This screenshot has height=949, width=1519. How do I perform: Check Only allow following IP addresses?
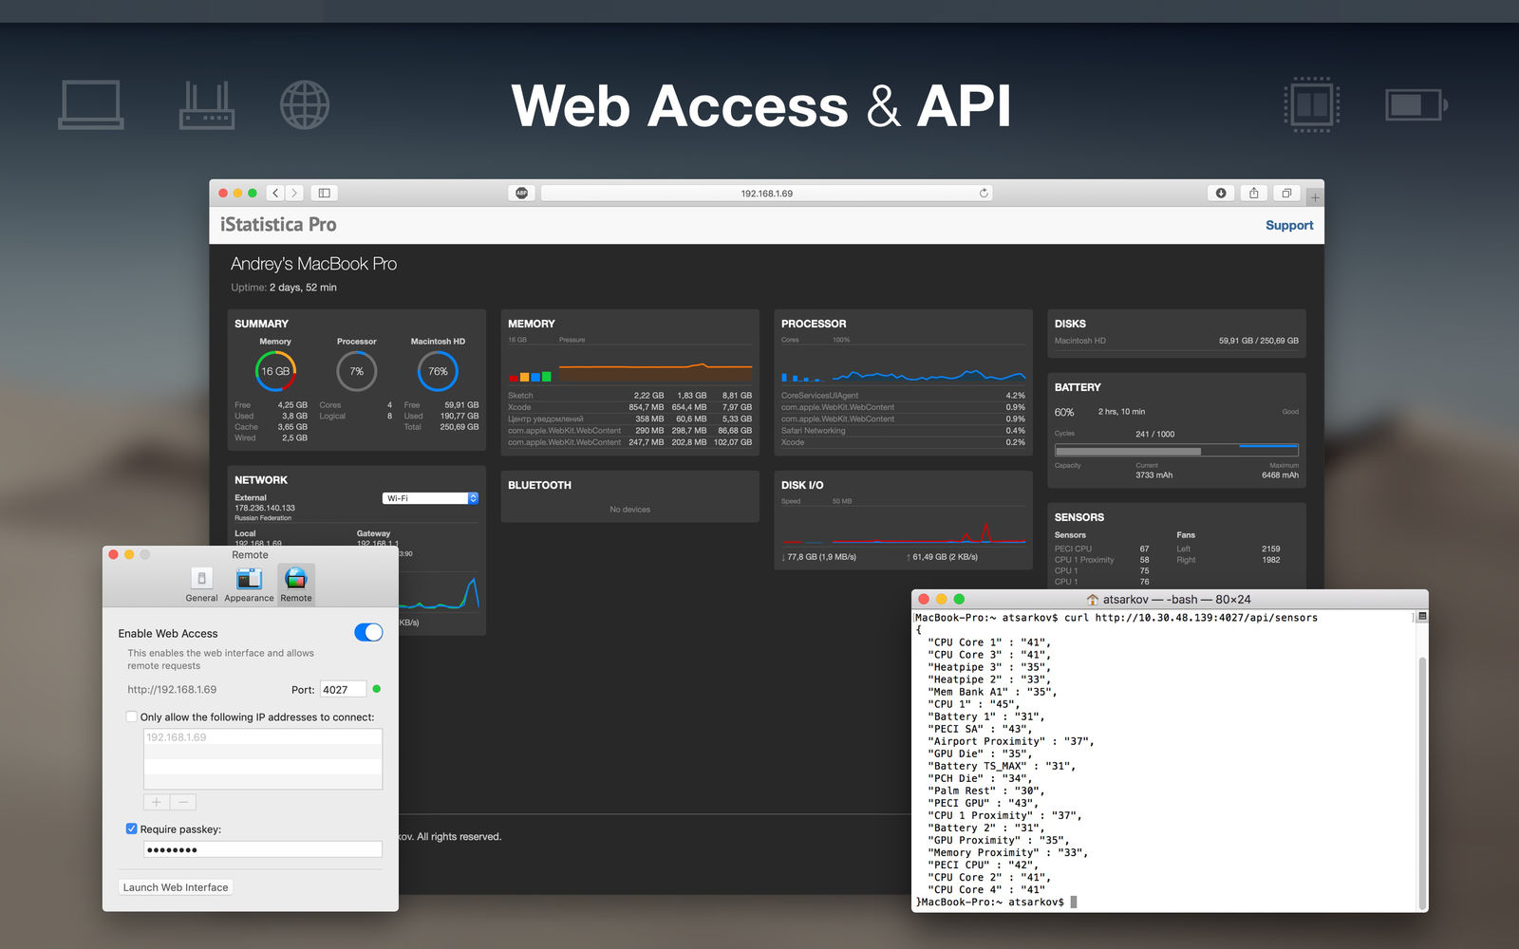(132, 716)
